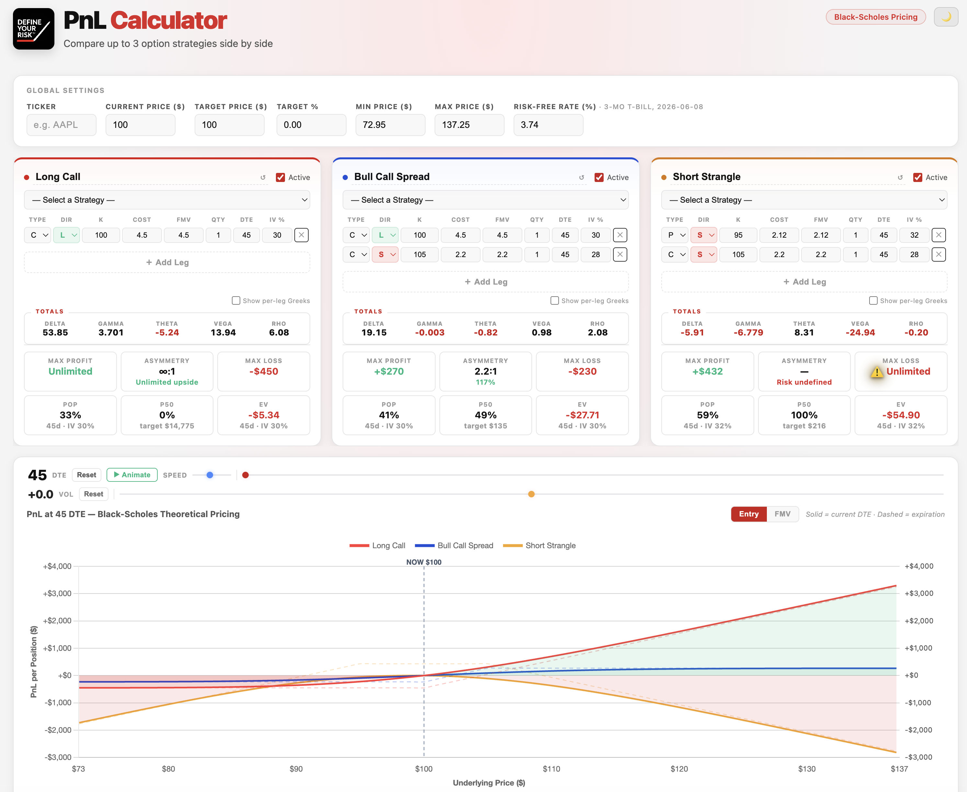Show per-leg Greeks for Short Strangle
This screenshot has width=967, height=792.
(873, 301)
